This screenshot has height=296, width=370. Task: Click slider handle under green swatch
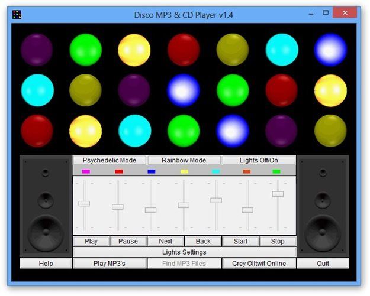tap(278, 194)
